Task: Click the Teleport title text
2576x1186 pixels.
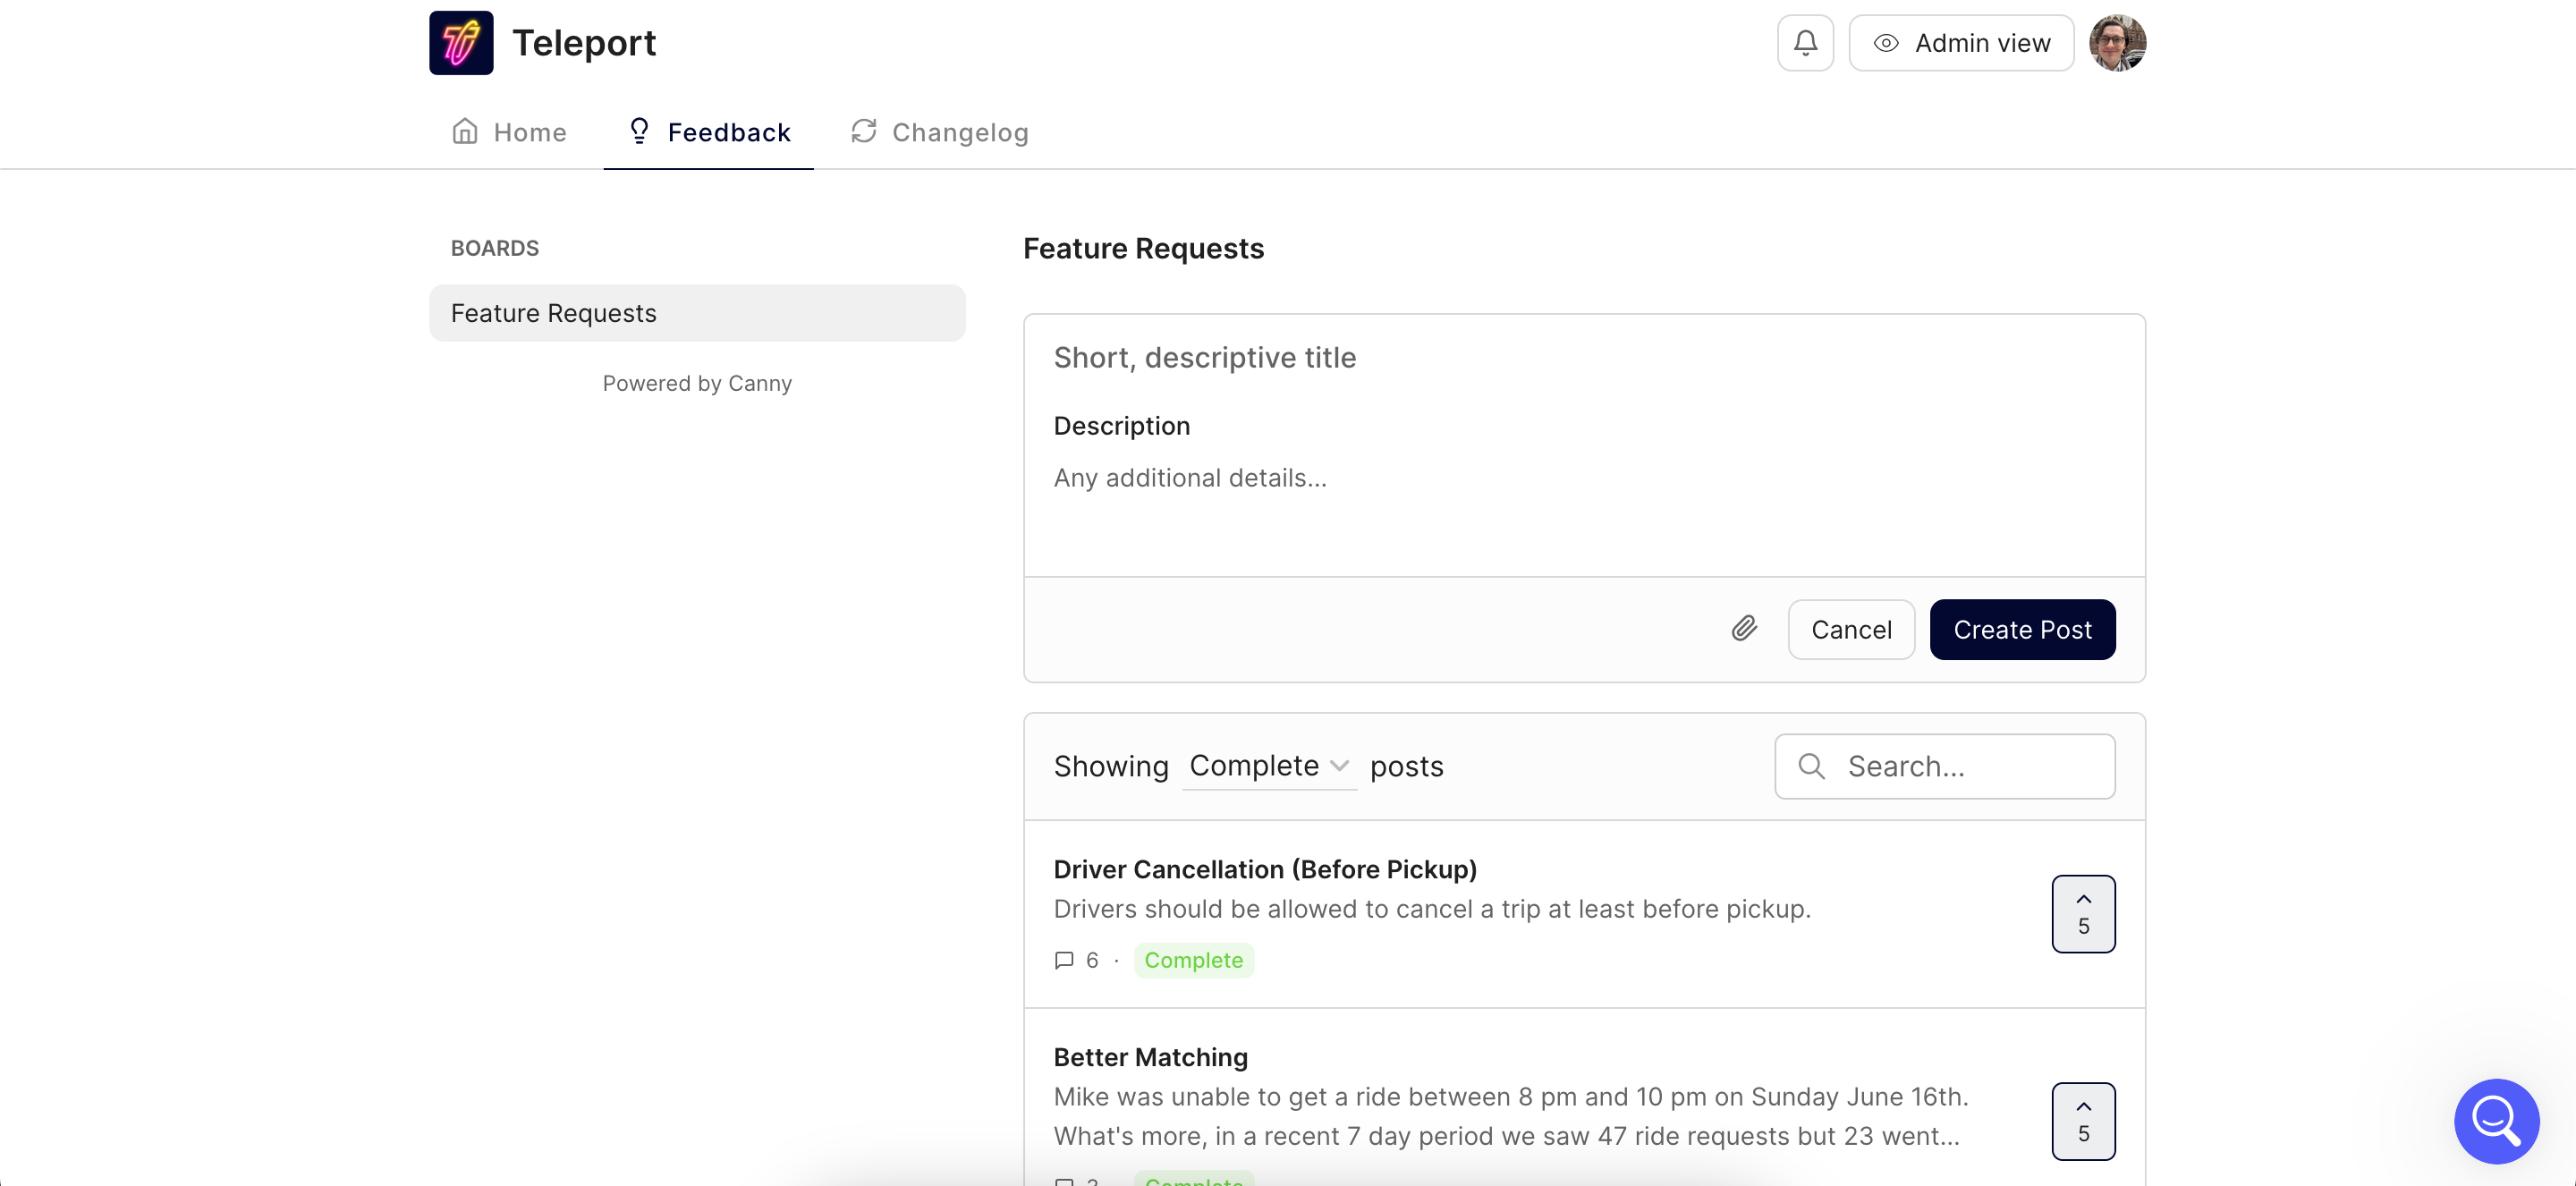Action: 584,43
